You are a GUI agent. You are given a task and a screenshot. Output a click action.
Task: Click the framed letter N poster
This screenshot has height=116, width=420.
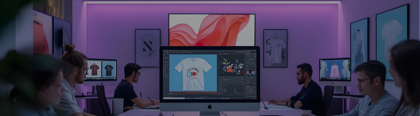148,48
